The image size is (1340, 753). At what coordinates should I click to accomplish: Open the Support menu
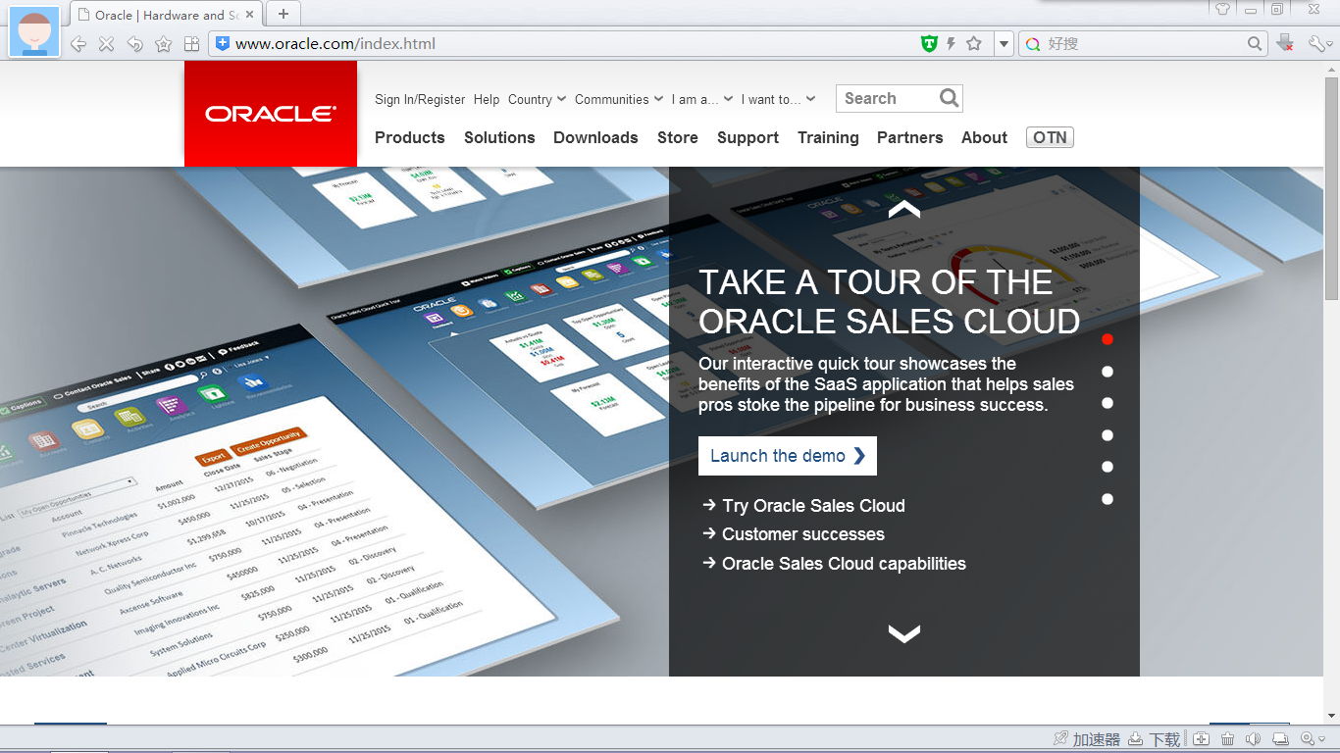pos(747,138)
